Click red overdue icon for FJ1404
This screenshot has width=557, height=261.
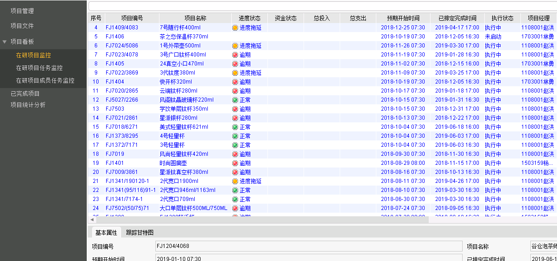pyautogui.click(x=235, y=82)
